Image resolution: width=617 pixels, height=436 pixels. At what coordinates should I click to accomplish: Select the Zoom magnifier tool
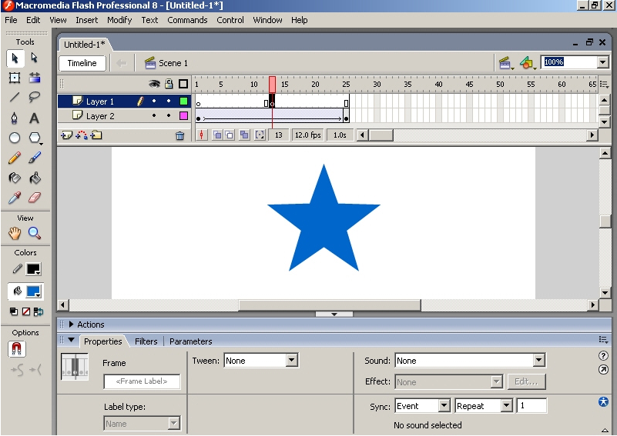click(35, 233)
